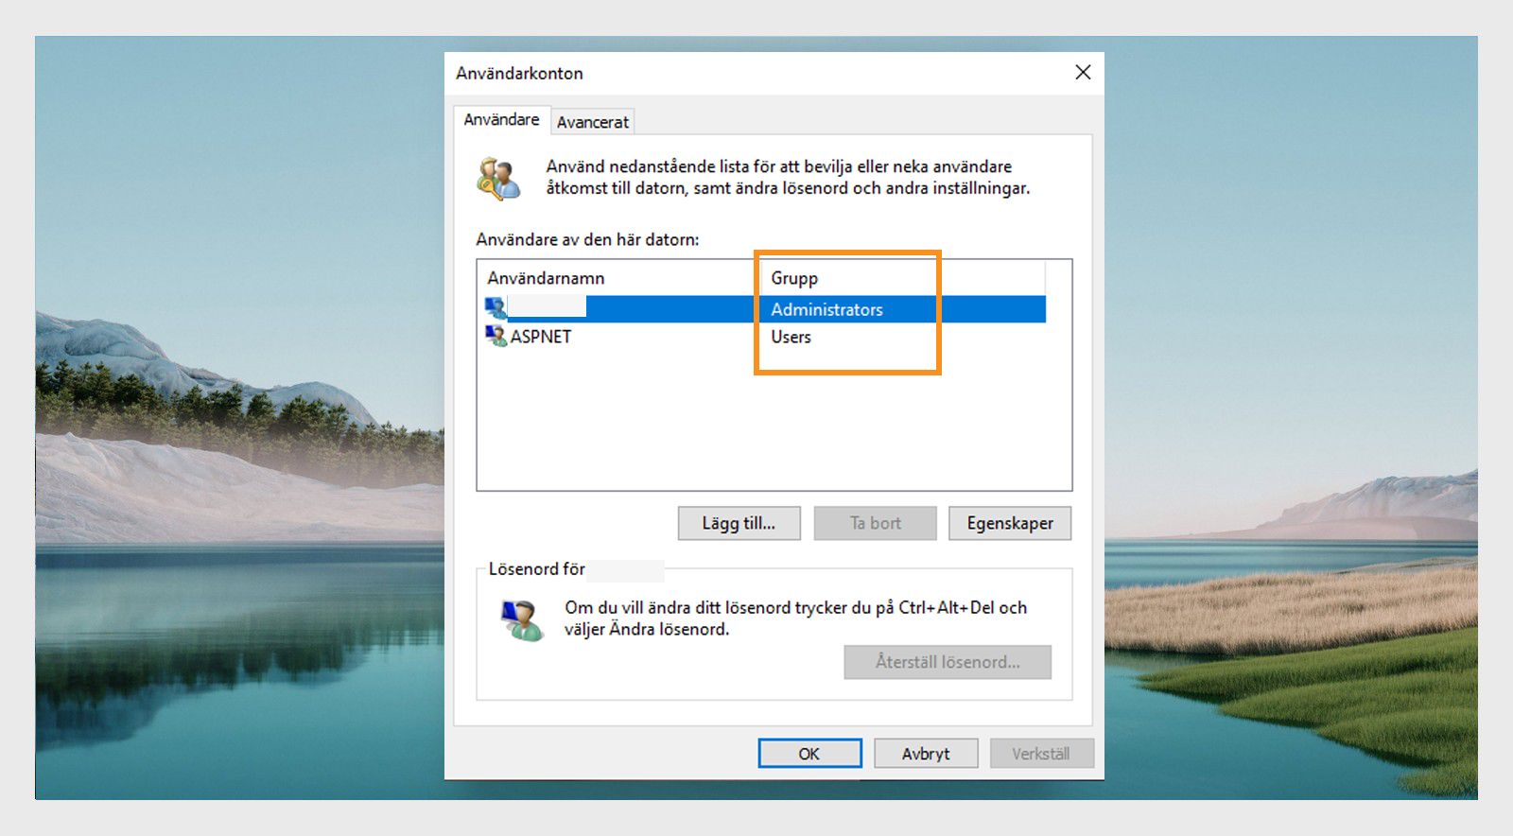Open Egenskaper for the selected user
The image size is (1513, 836).
coord(1010,523)
